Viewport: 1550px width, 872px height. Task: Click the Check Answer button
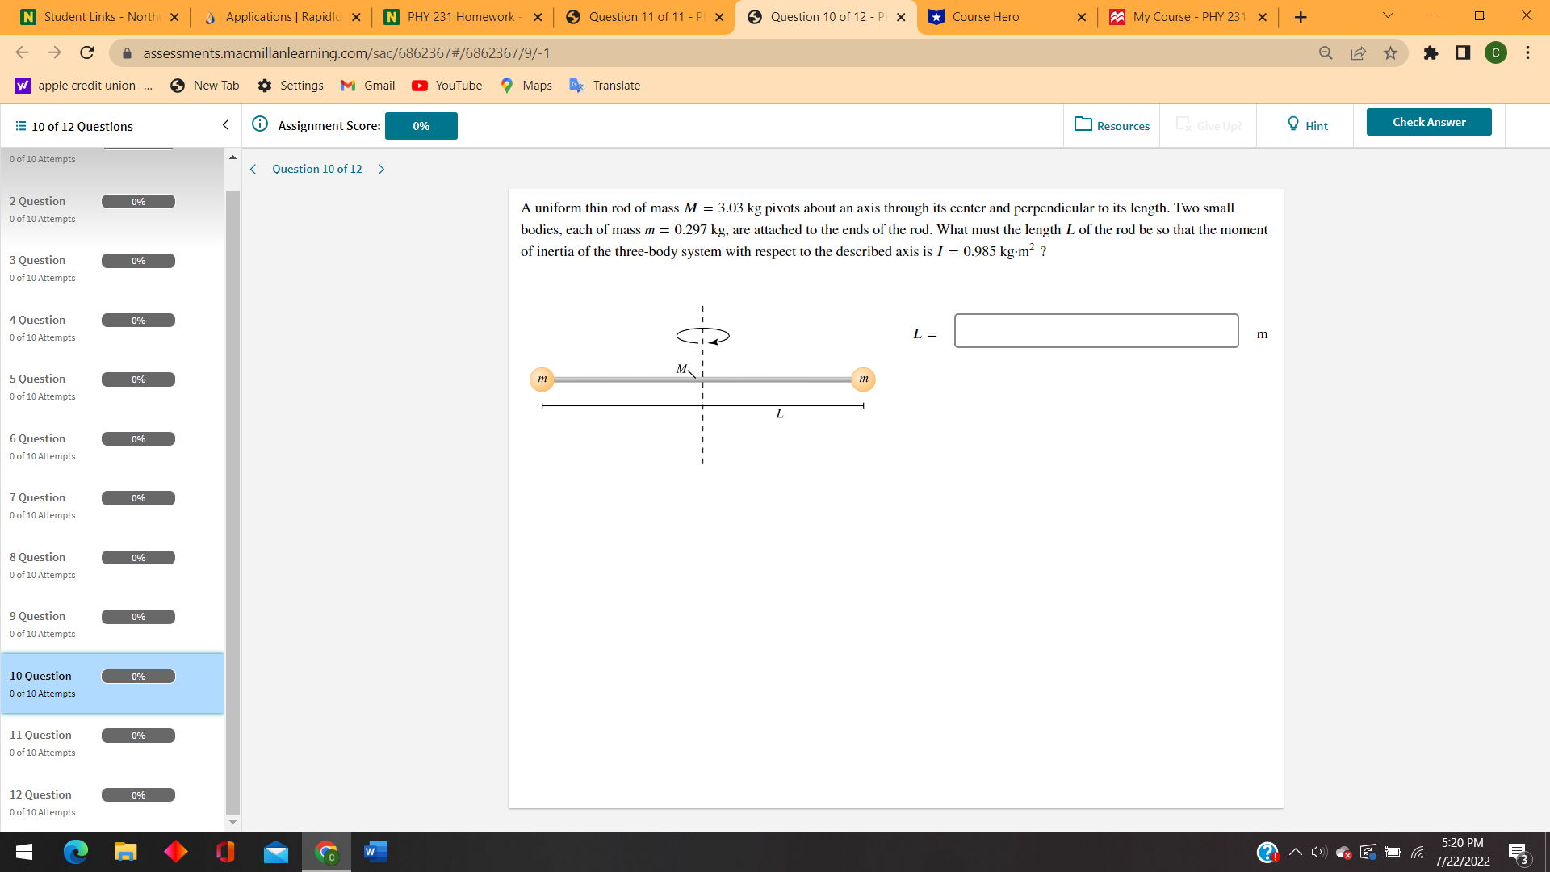pos(1429,120)
